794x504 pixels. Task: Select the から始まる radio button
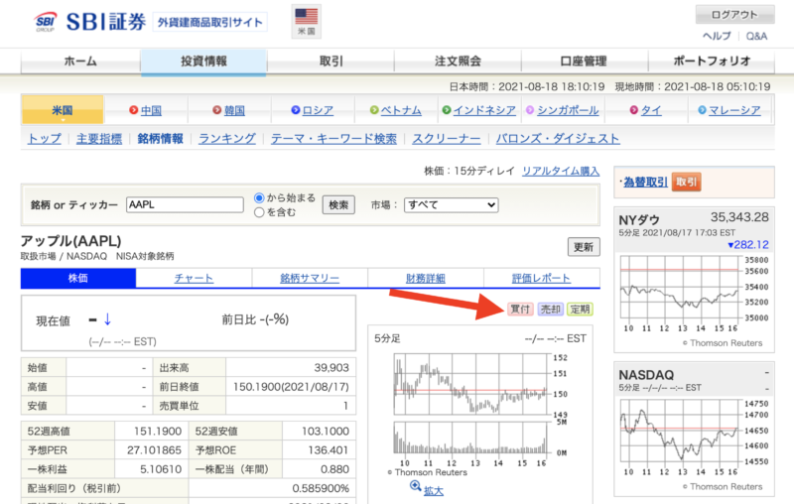259,197
